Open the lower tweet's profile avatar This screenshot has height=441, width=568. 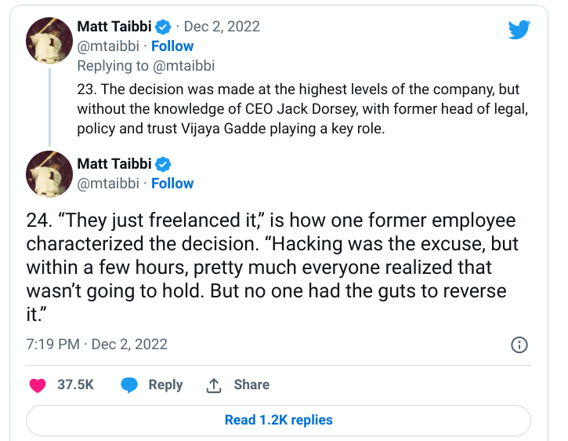click(x=49, y=174)
